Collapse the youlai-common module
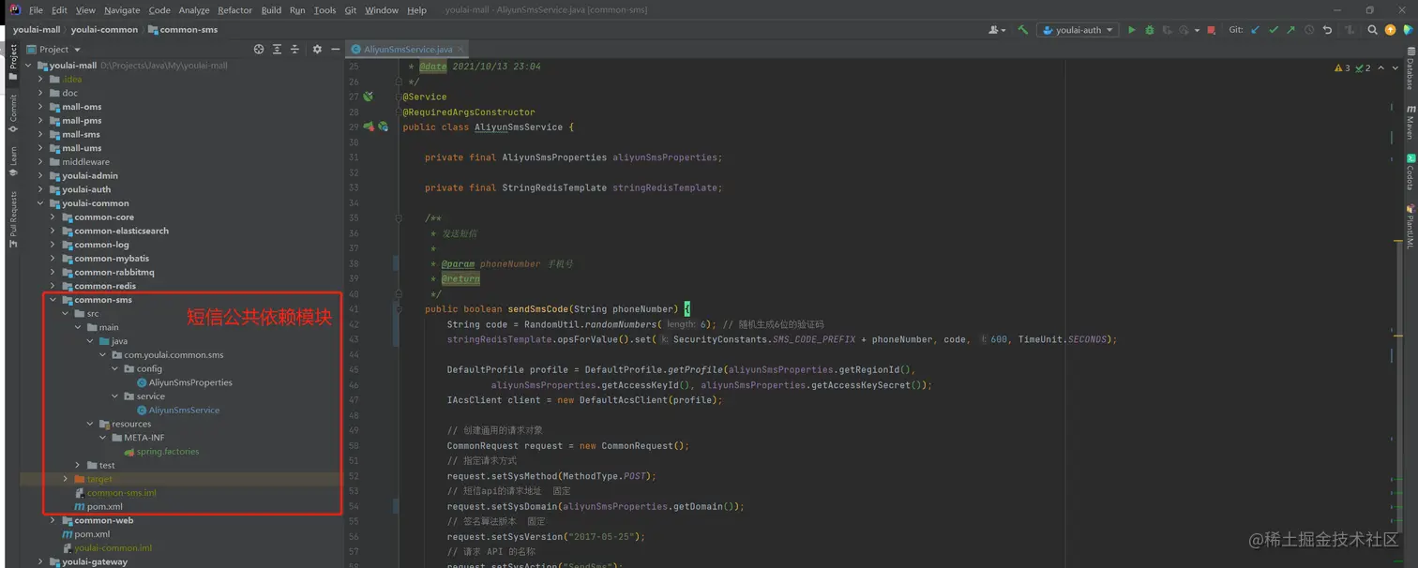1418x568 pixels. [x=40, y=203]
